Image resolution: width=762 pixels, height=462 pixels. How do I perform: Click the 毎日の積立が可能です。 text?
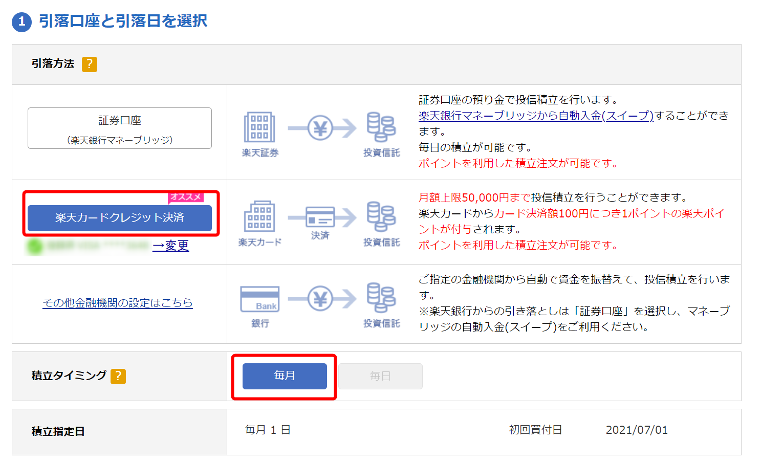coord(475,147)
